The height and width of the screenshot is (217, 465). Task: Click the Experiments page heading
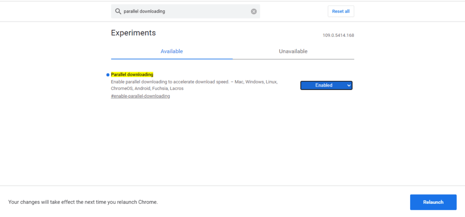(x=134, y=33)
